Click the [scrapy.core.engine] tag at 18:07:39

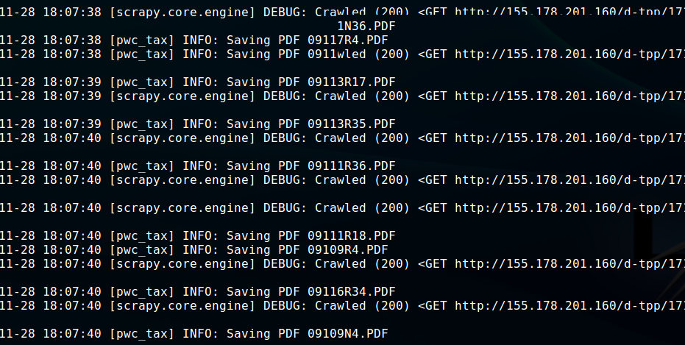pyautogui.click(x=182, y=96)
